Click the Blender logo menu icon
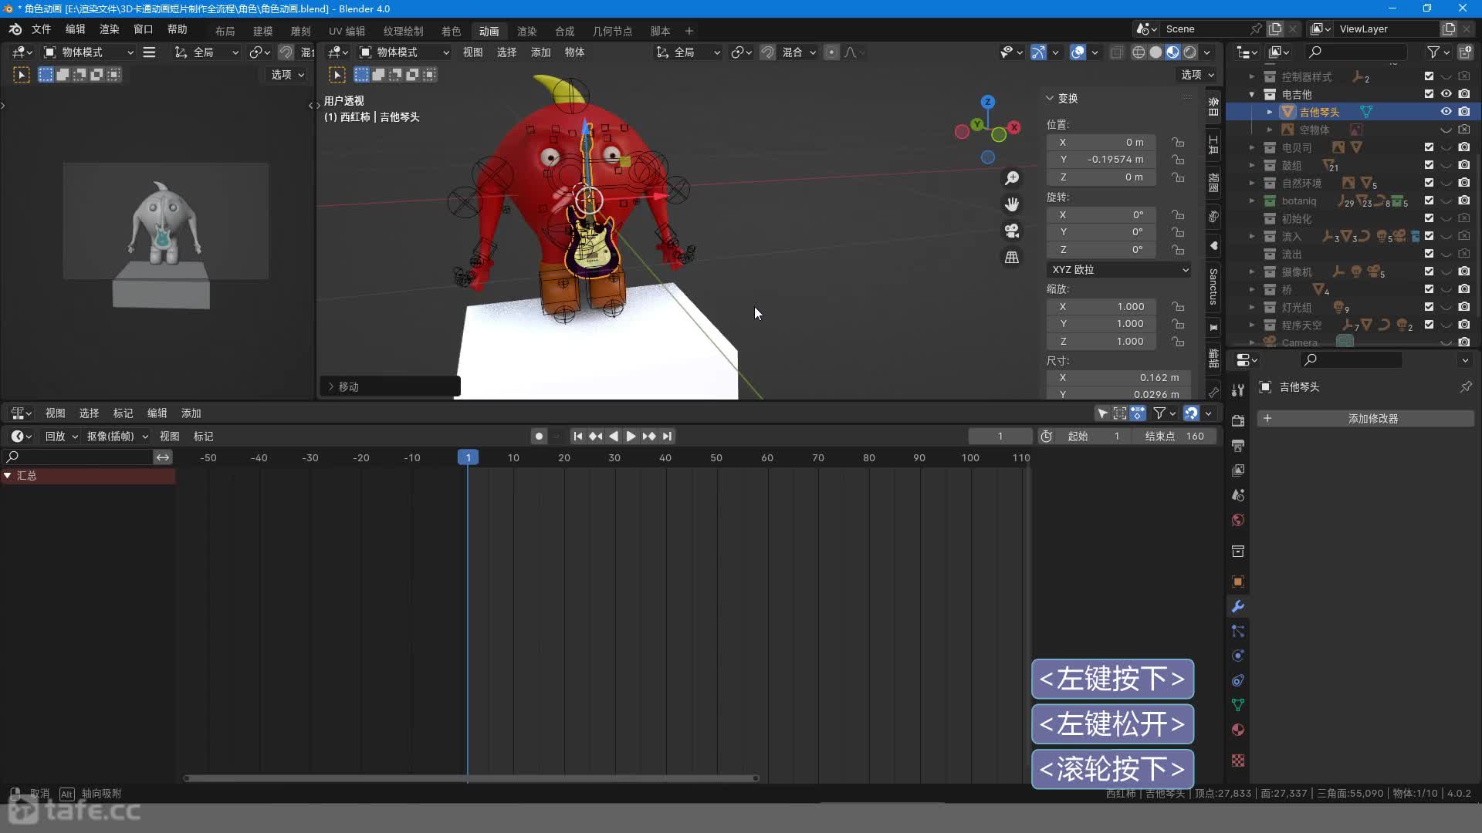 point(15,29)
